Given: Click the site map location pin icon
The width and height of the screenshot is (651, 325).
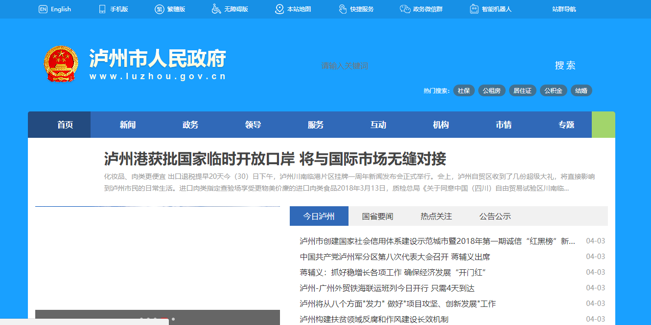Looking at the screenshot, I should [279, 9].
